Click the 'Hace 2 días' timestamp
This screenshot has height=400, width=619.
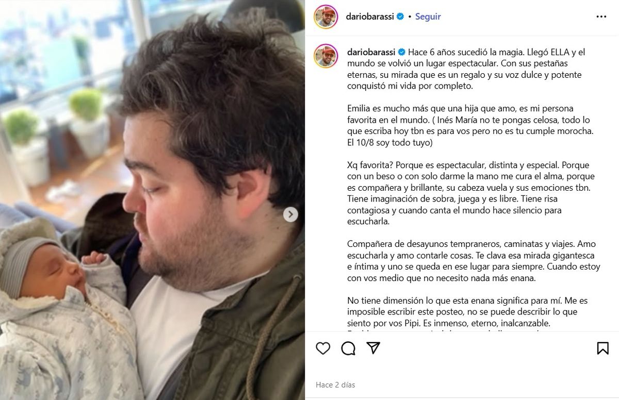click(335, 385)
